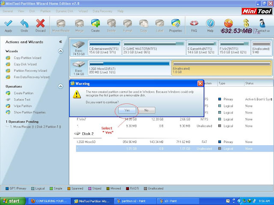Click the Discard red X icon
This screenshot has height=205, width=274.
click(40, 23)
